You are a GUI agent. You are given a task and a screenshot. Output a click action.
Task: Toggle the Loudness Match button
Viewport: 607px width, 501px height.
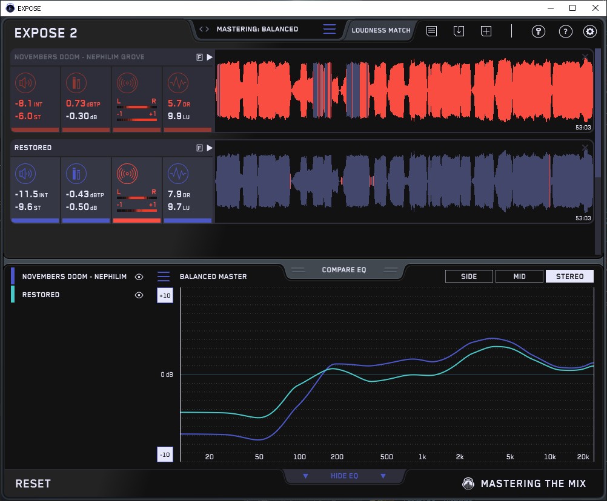381,30
